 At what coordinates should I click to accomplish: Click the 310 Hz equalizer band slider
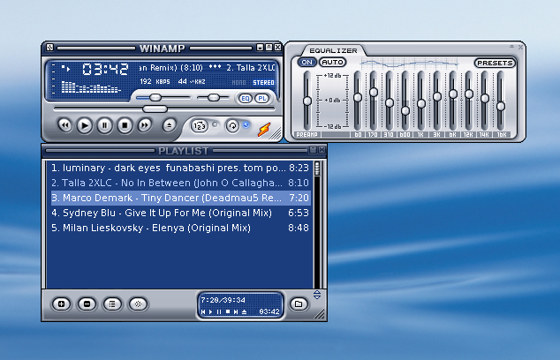pyautogui.click(x=390, y=101)
